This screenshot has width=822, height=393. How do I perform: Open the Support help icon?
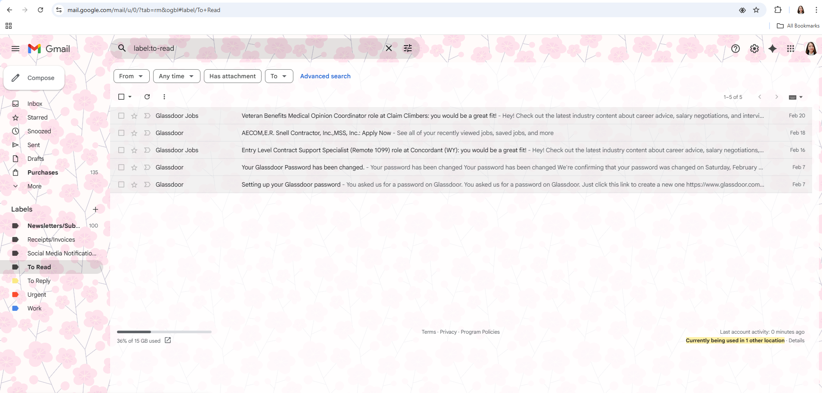click(x=736, y=49)
